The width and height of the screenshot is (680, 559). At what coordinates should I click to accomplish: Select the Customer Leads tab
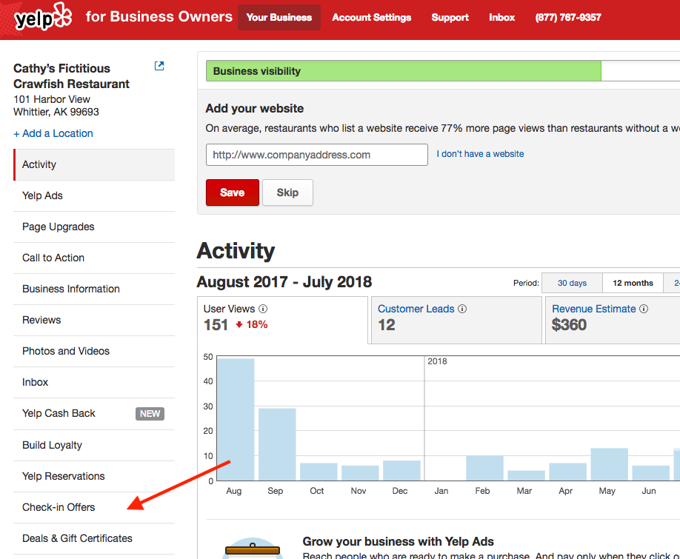(x=456, y=321)
